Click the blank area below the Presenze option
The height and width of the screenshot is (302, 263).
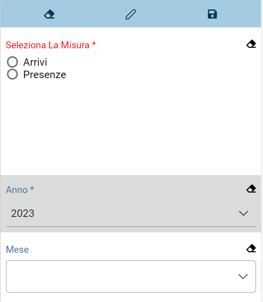[x=131, y=127]
